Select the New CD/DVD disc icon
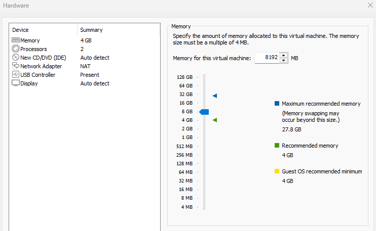 pos(16,58)
